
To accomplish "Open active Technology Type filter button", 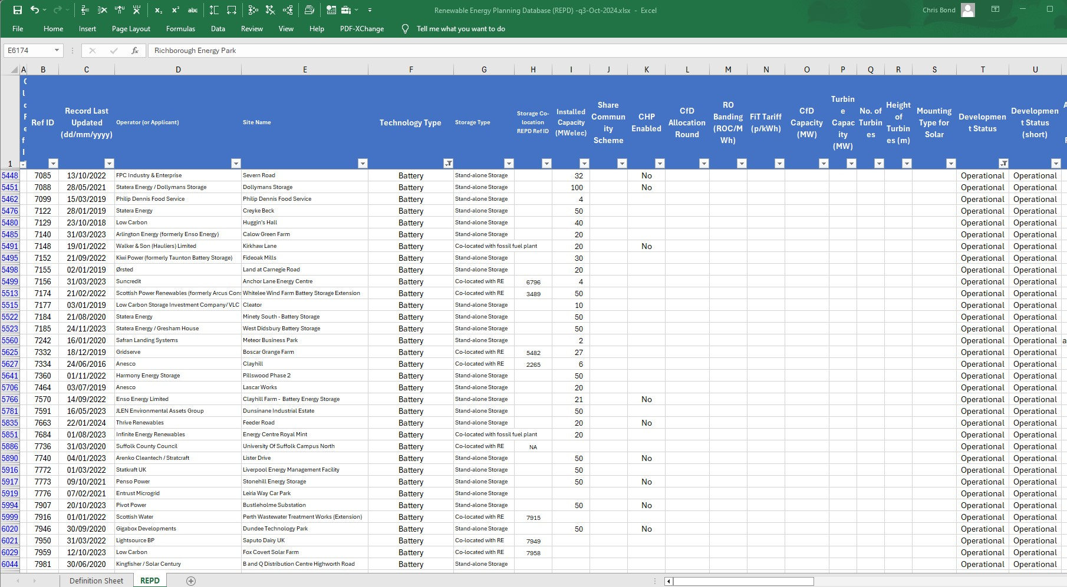I will [x=448, y=163].
